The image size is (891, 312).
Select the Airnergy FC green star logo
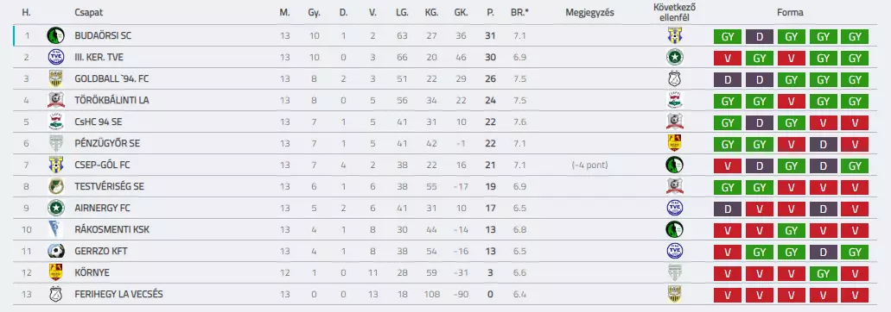(x=55, y=208)
